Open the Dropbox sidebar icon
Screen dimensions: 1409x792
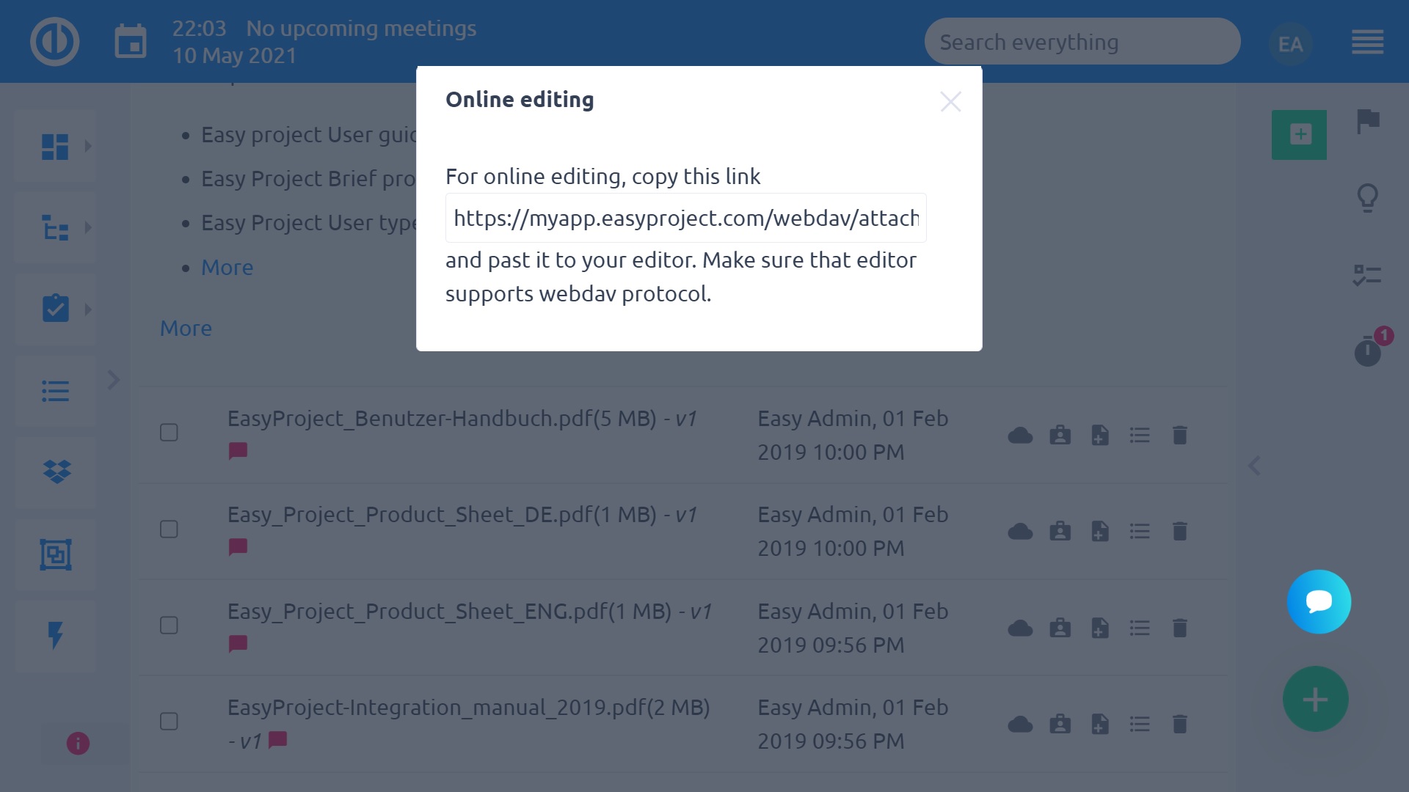click(57, 472)
